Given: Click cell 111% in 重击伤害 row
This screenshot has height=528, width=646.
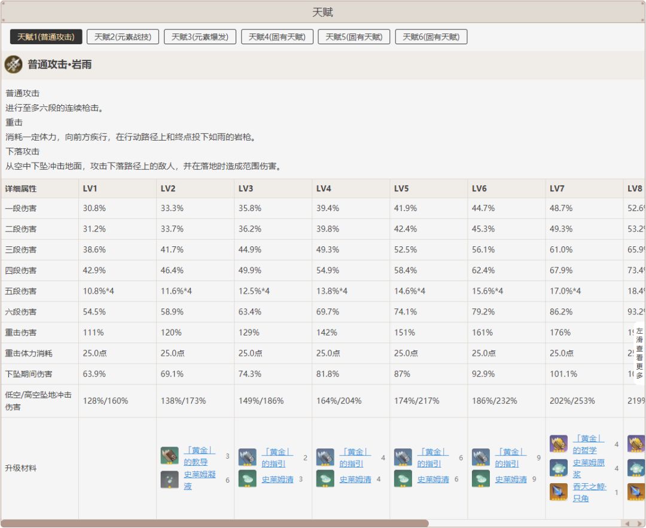Looking at the screenshot, I should tap(117, 332).
